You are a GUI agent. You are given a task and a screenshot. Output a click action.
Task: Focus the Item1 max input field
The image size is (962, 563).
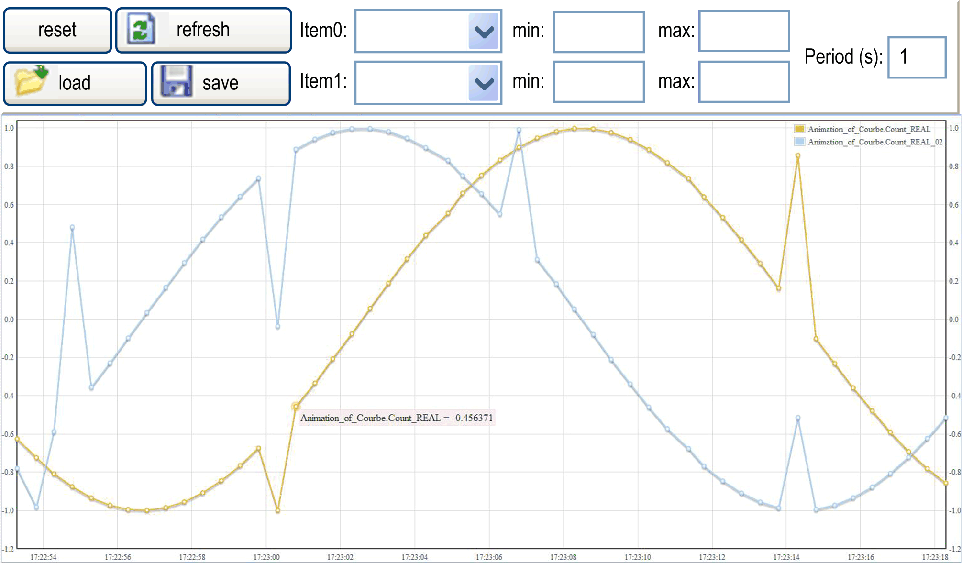pos(744,82)
